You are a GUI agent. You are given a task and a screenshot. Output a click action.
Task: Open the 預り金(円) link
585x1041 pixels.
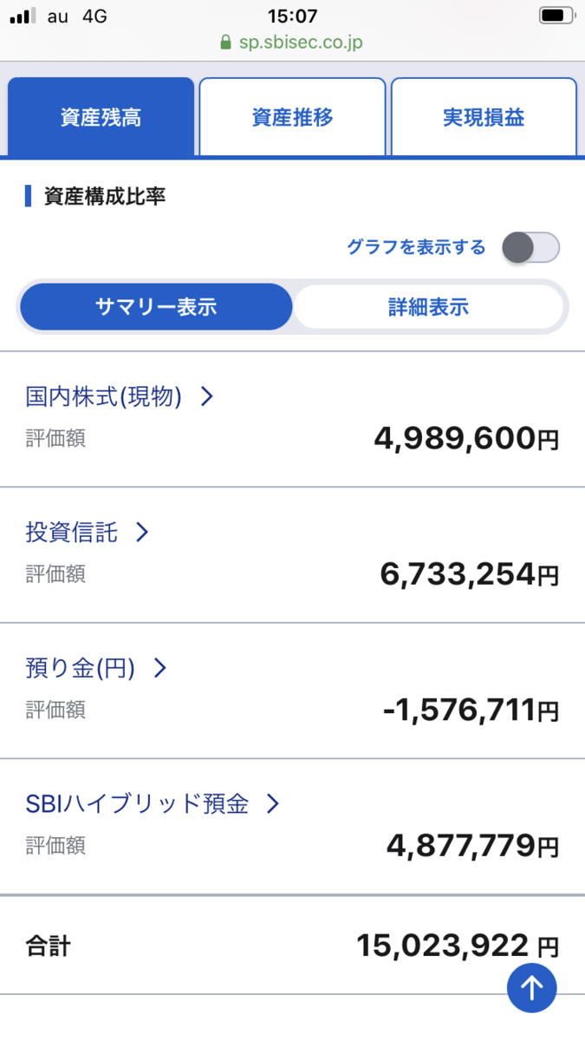[81, 668]
